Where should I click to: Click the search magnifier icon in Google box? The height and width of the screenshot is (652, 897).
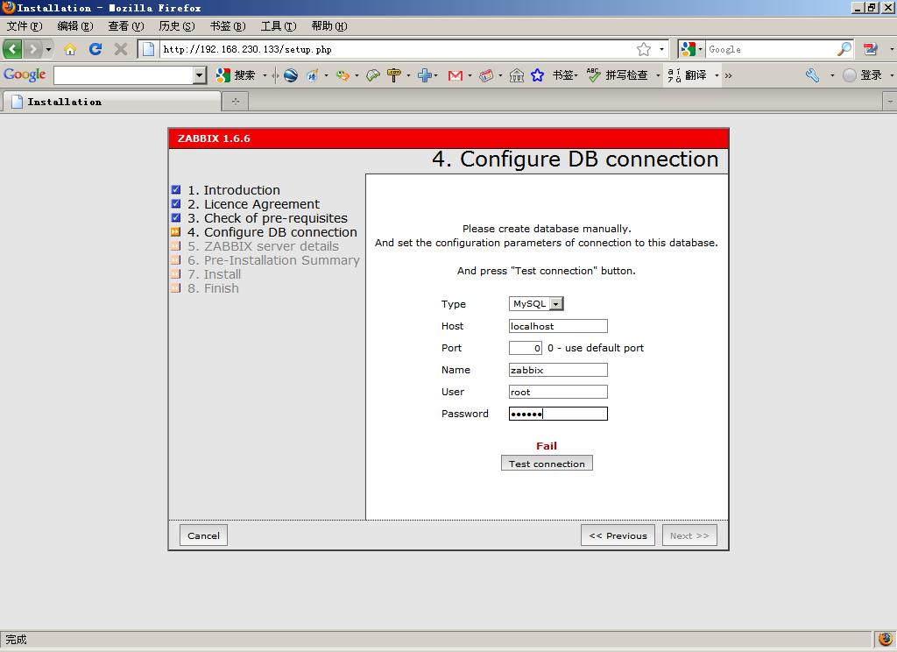(x=844, y=49)
